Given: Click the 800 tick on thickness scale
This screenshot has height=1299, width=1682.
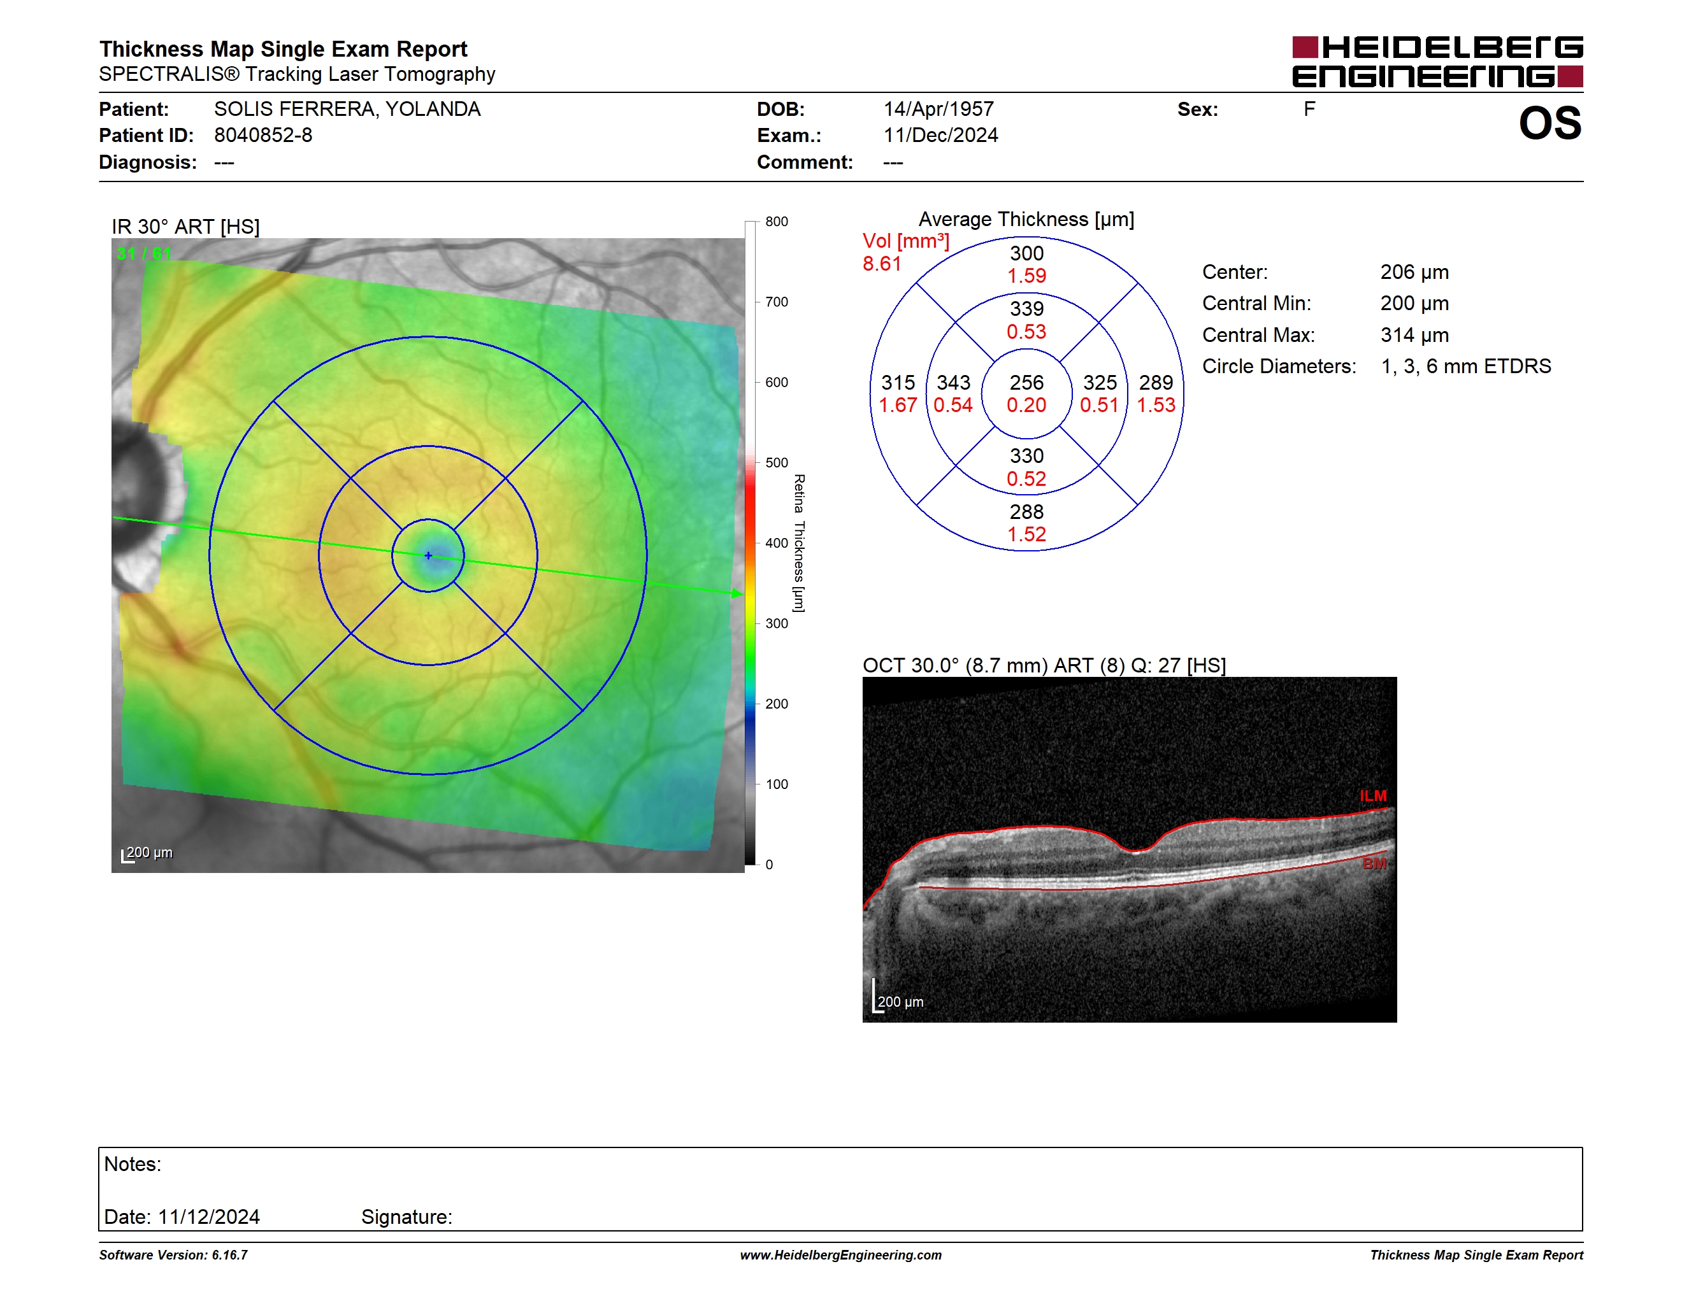Looking at the screenshot, I should pos(776,222).
